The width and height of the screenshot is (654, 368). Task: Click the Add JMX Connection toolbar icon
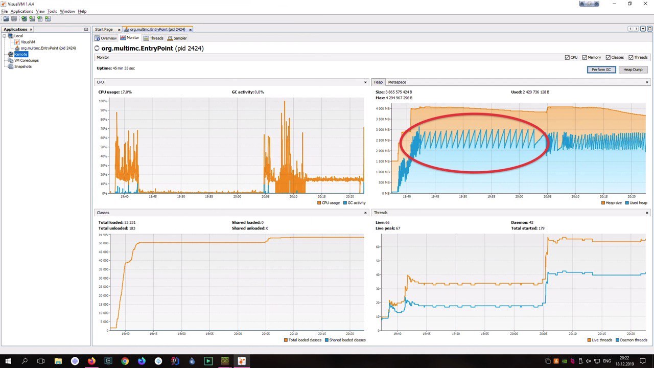[x=32, y=18]
